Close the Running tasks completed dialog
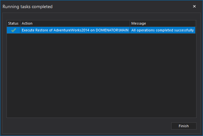 pos(194,6)
